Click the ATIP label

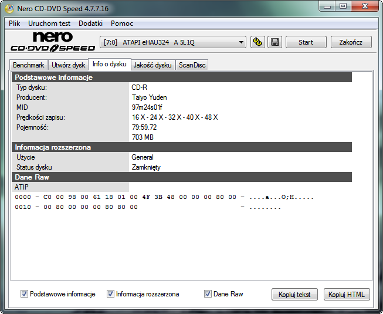22,187
